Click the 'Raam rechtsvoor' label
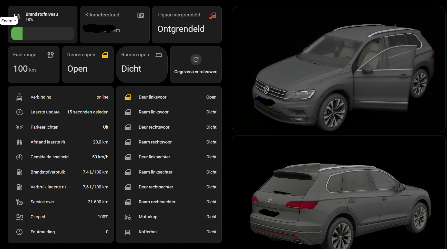The width and height of the screenshot is (447, 249). (x=155, y=142)
